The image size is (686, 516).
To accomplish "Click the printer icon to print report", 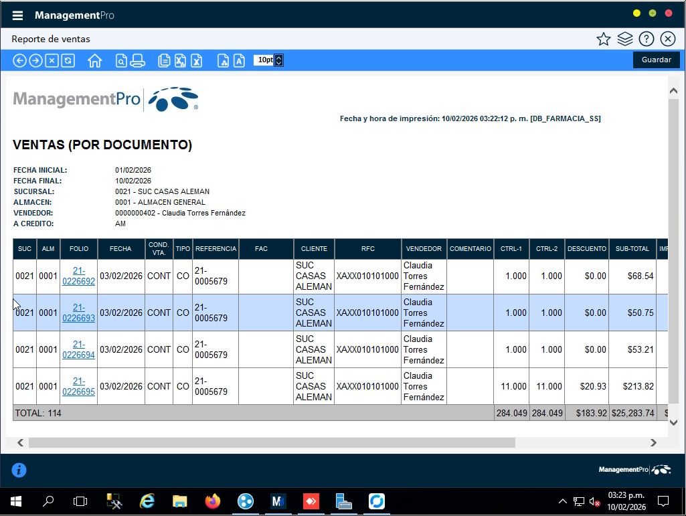I will 137,61.
